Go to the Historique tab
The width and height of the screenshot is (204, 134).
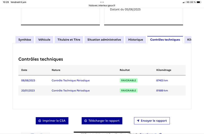[136, 40]
